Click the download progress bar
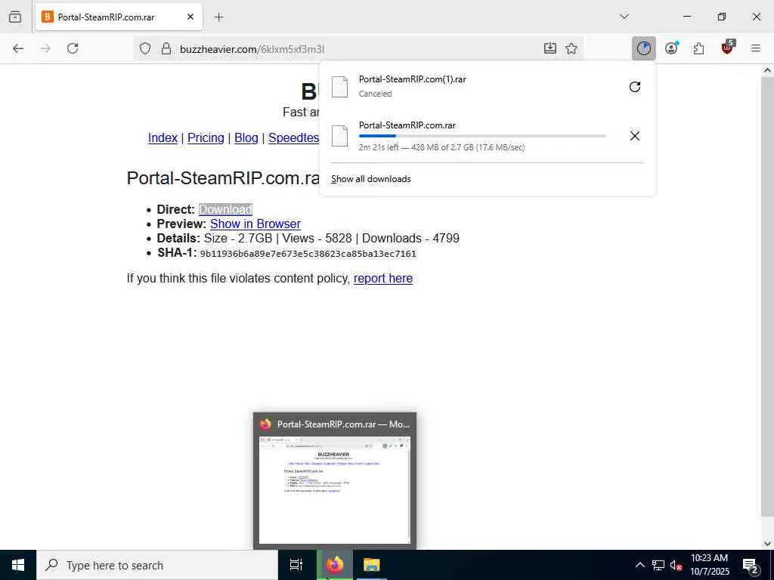 [x=482, y=136]
